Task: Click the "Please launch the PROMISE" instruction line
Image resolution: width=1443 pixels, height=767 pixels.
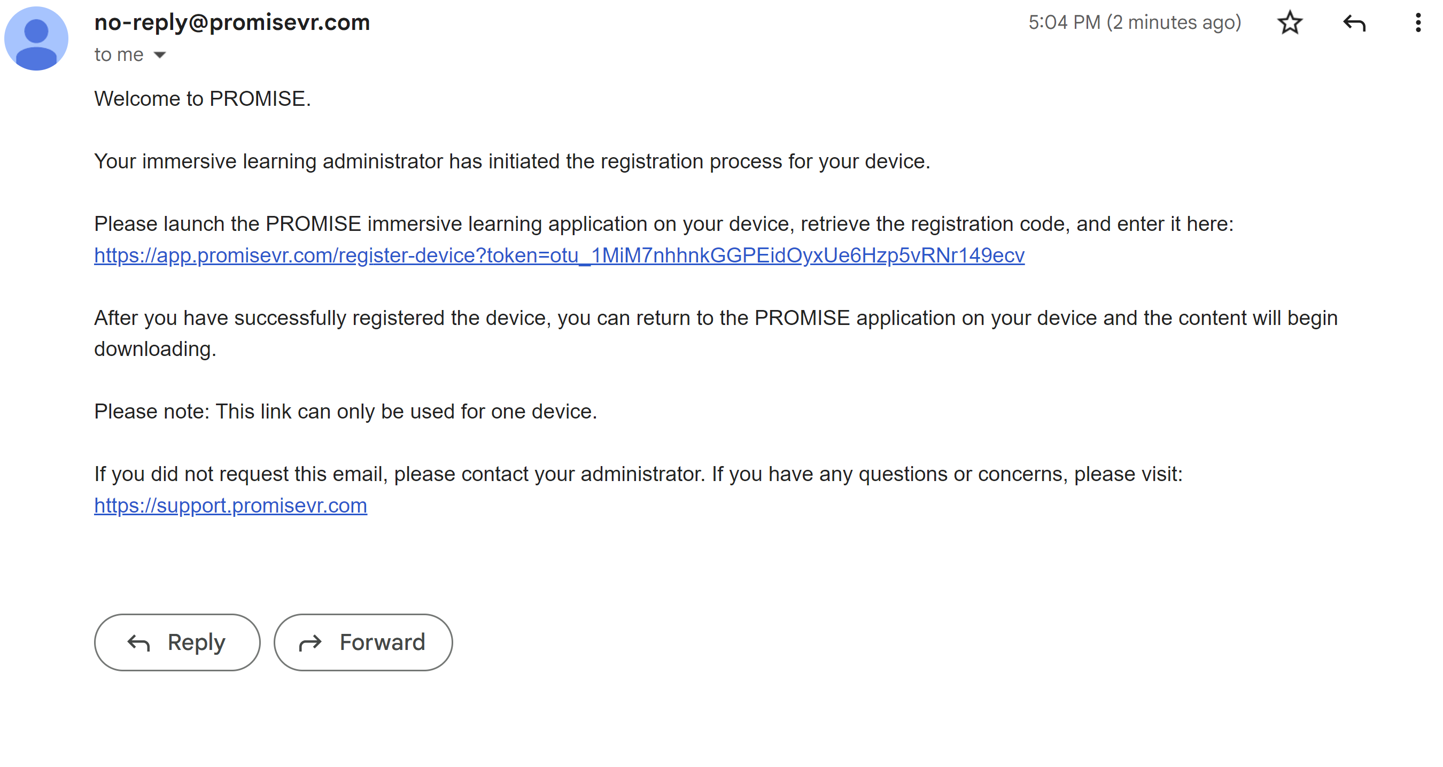Action: pyautogui.click(x=663, y=224)
